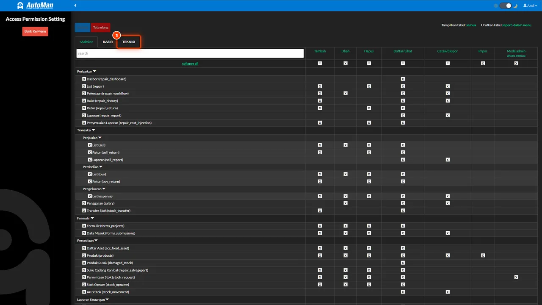Collapse the Perbaikan section

click(x=87, y=72)
